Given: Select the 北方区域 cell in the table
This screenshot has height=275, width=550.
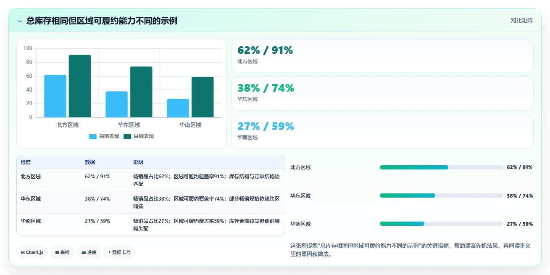Looking at the screenshot, I should 31,177.
